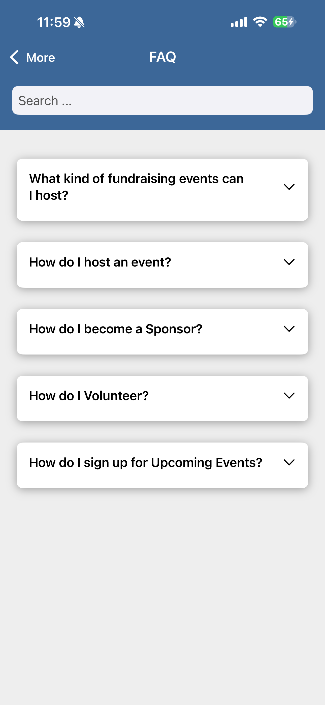The image size is (325, 705).
Task: Tap the Wi-Fi status icon
Action: [260, 22]
